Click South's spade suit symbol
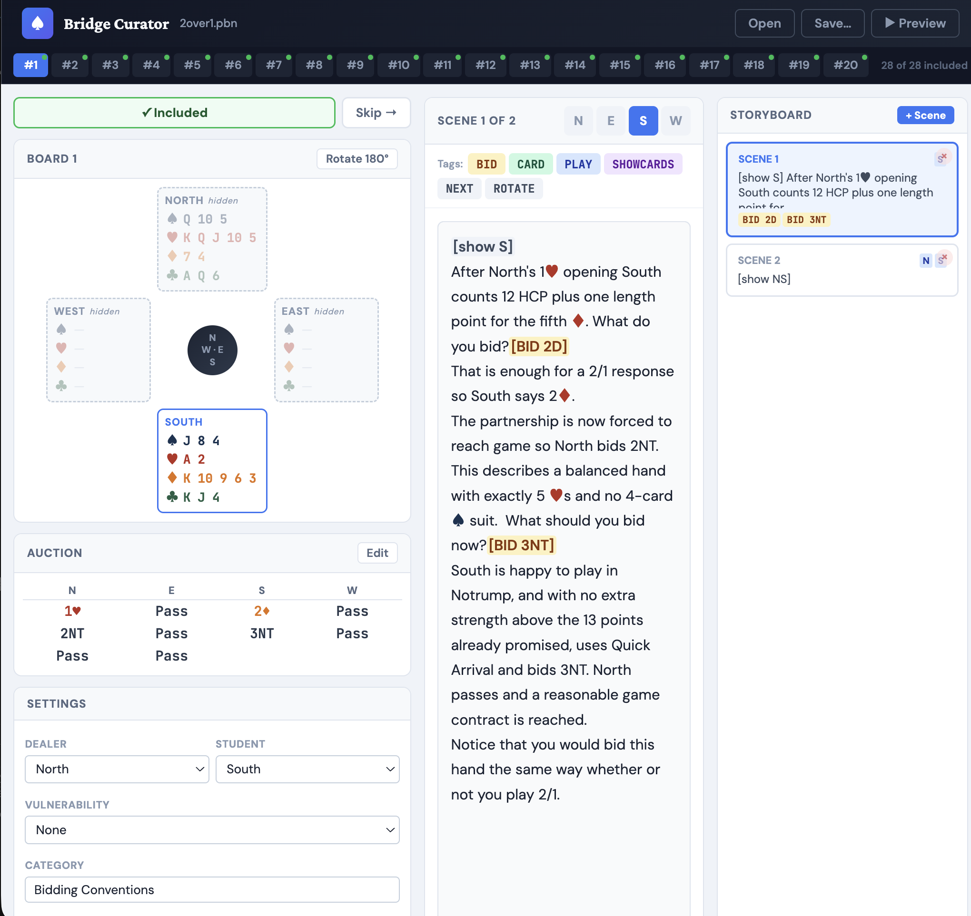Image resolution: width=971 pixels, height=916 pixels. 172,440
